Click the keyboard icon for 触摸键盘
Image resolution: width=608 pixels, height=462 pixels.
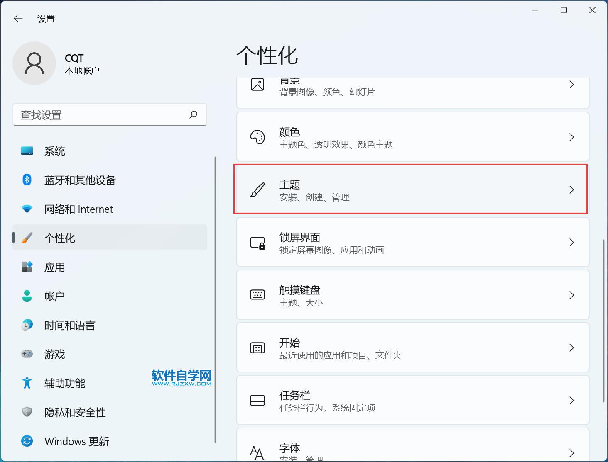click(257, 295)
